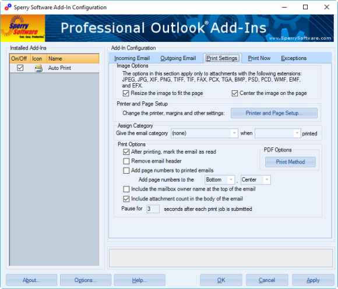Click the empty description box above OK
Screen dimensions: 338x289
point(221,258)
